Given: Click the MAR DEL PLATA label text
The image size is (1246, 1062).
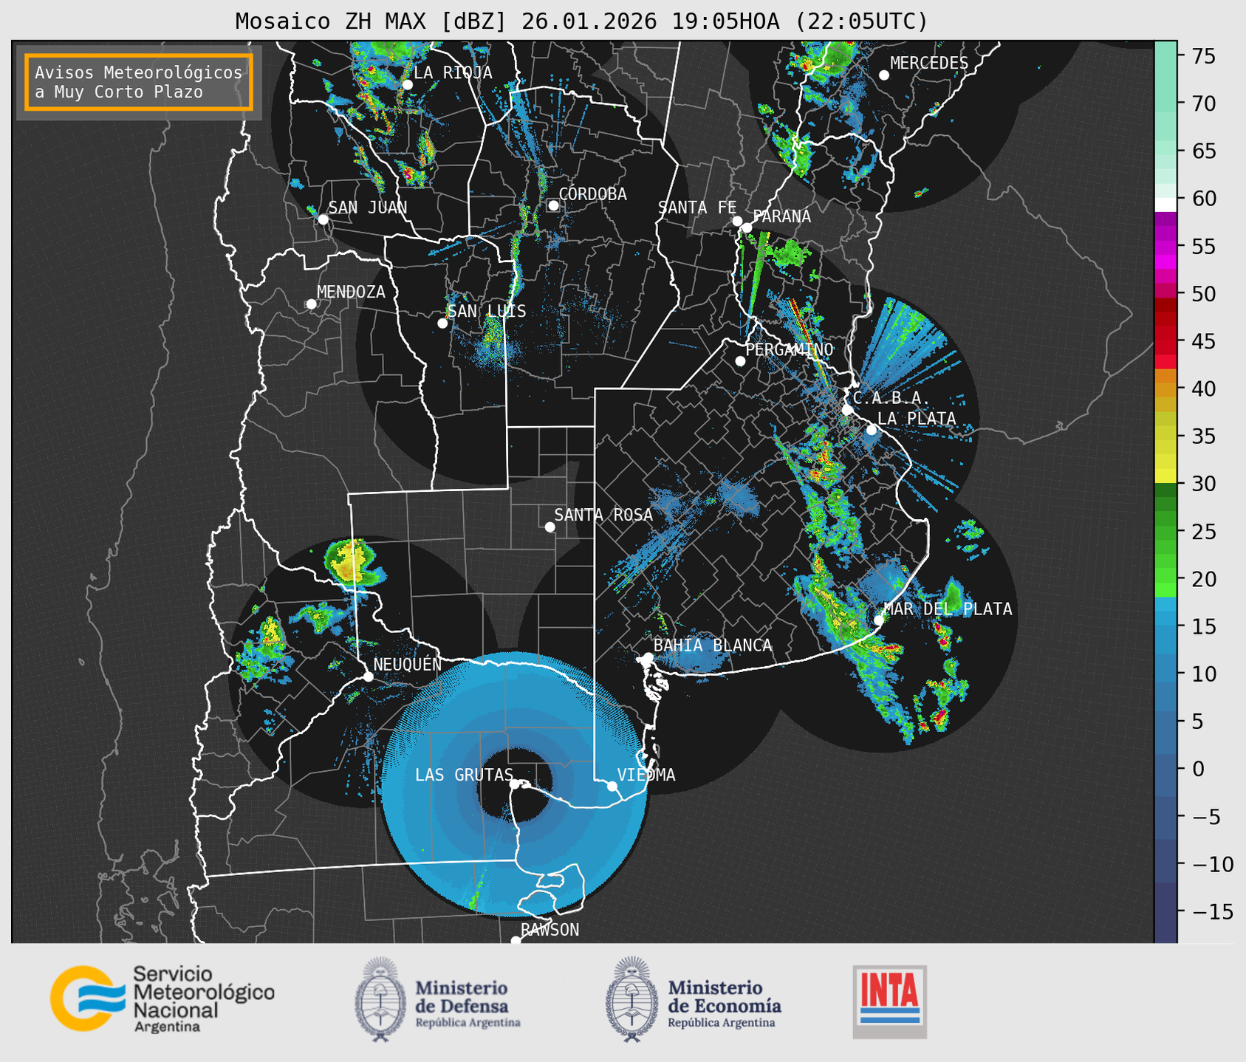Looking at the screenshot, I should click(948, 609).
